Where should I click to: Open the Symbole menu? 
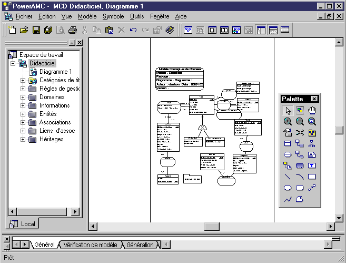[113, 16]
